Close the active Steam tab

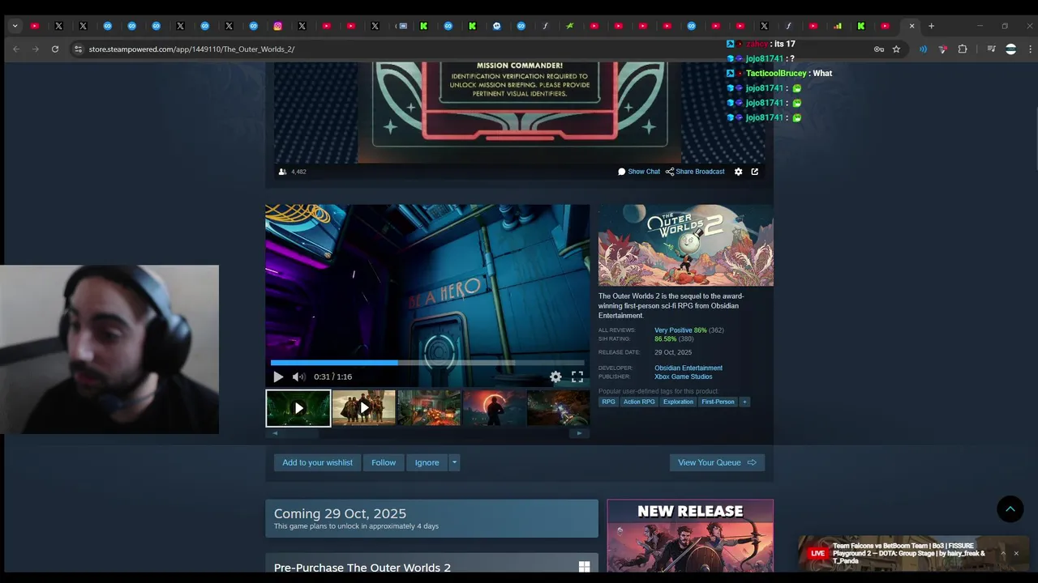[911, 26]
